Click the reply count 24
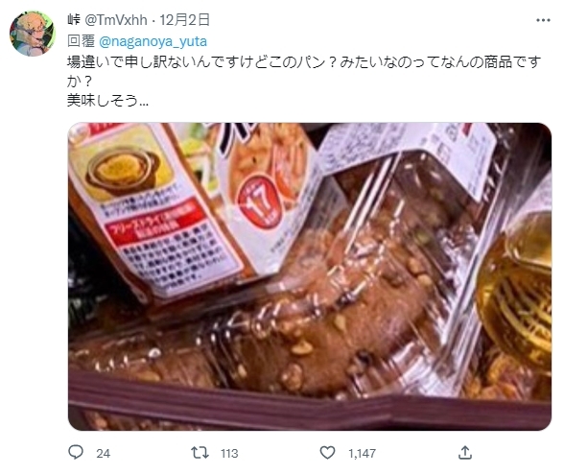The width and height of the screenshot is (564, 474). (x=103, y=453)
